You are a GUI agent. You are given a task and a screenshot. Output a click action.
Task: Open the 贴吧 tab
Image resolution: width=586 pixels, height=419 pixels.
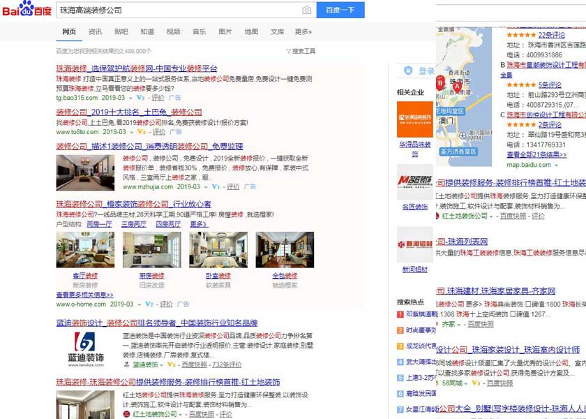(121, 32)
